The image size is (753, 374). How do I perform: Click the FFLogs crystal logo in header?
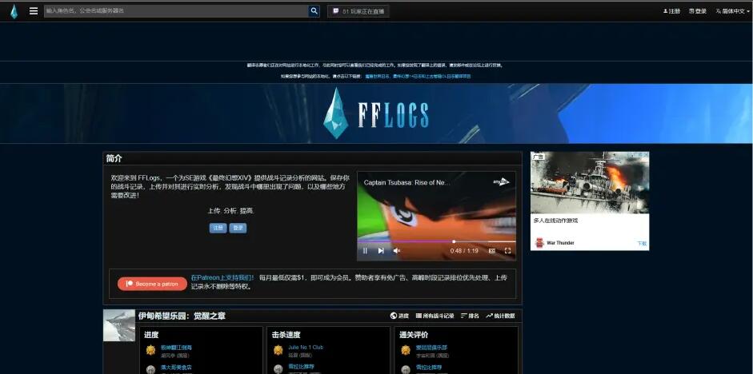14,11
